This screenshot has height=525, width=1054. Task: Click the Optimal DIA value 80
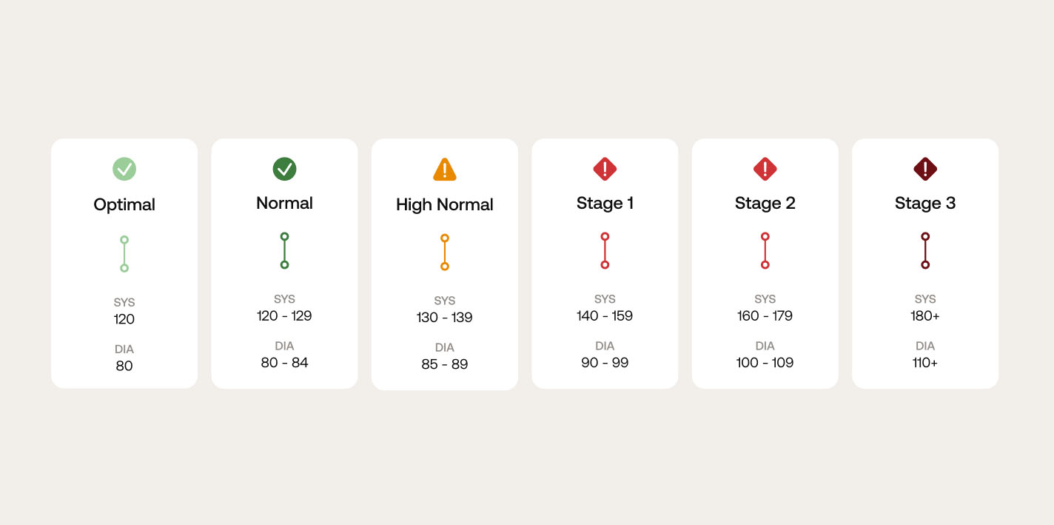pos(124,366)
